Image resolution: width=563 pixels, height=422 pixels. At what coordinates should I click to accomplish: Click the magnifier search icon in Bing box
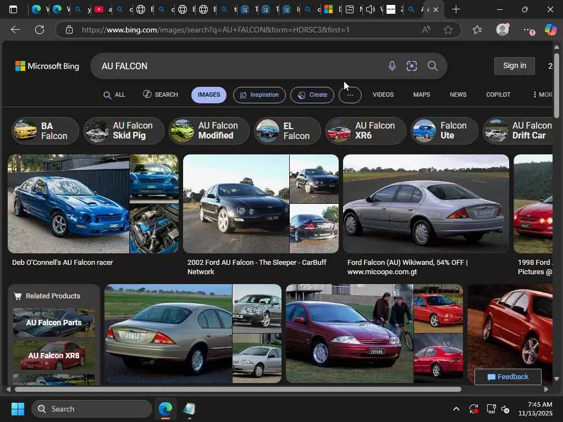[x=433, y=66]
